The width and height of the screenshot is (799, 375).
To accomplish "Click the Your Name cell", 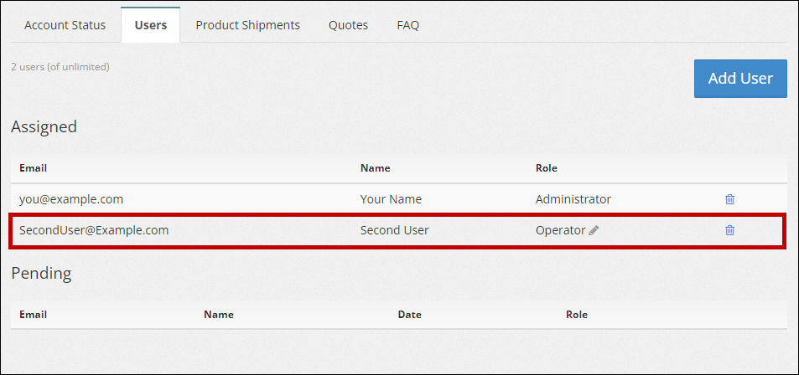I will tap(391, 199).
